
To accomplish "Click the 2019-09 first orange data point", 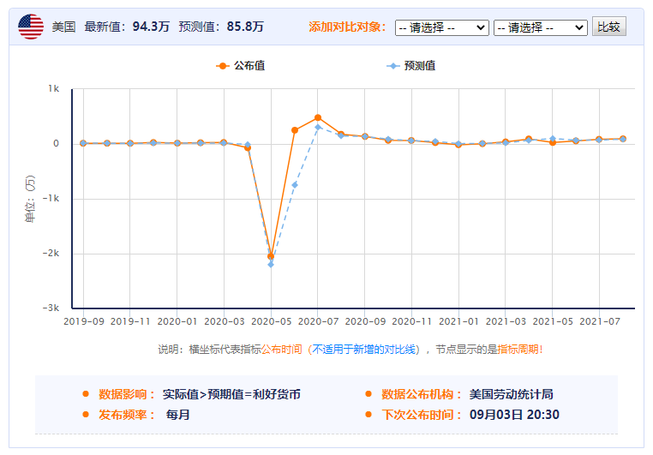I will [x=83, y=144].
